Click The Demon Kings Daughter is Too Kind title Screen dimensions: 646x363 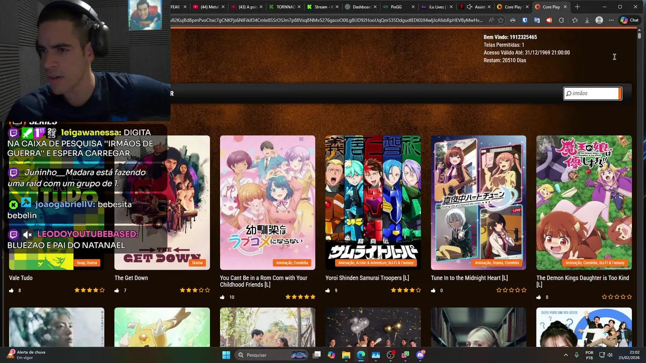[x=583, y=281]
